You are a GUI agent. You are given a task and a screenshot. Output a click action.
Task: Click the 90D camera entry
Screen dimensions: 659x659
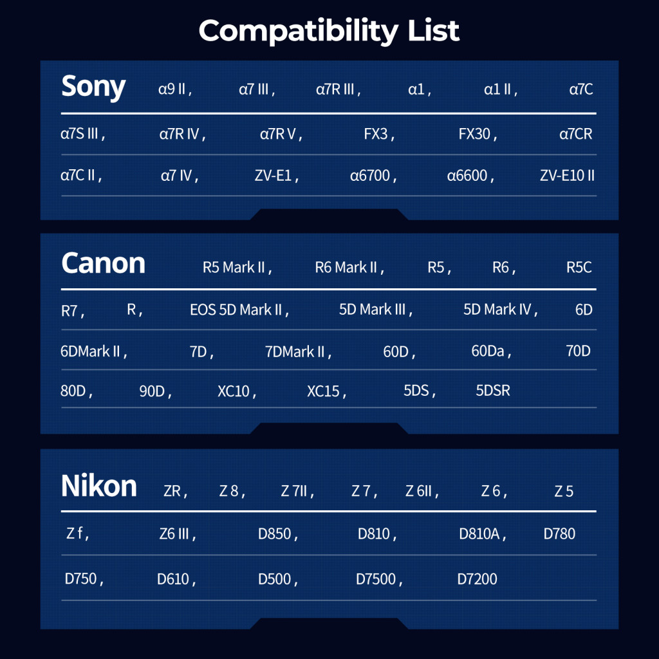[x=153, y=391]
